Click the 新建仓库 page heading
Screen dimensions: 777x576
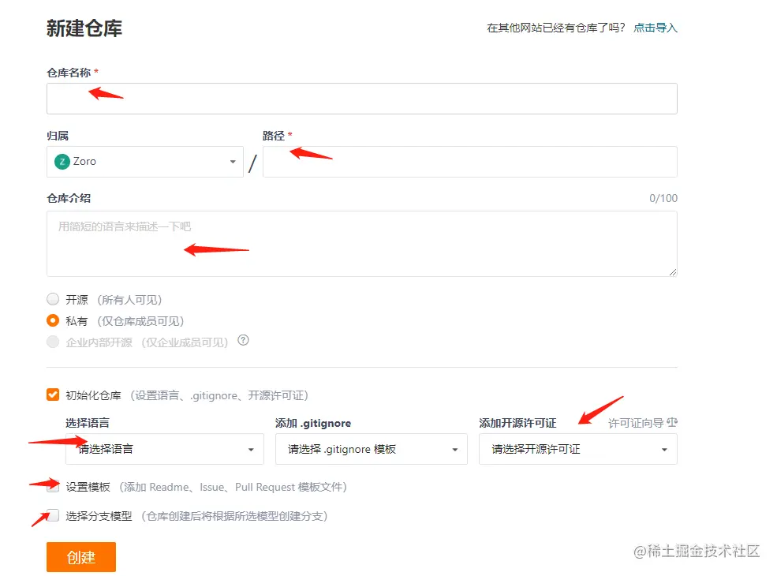pos(84,28)
